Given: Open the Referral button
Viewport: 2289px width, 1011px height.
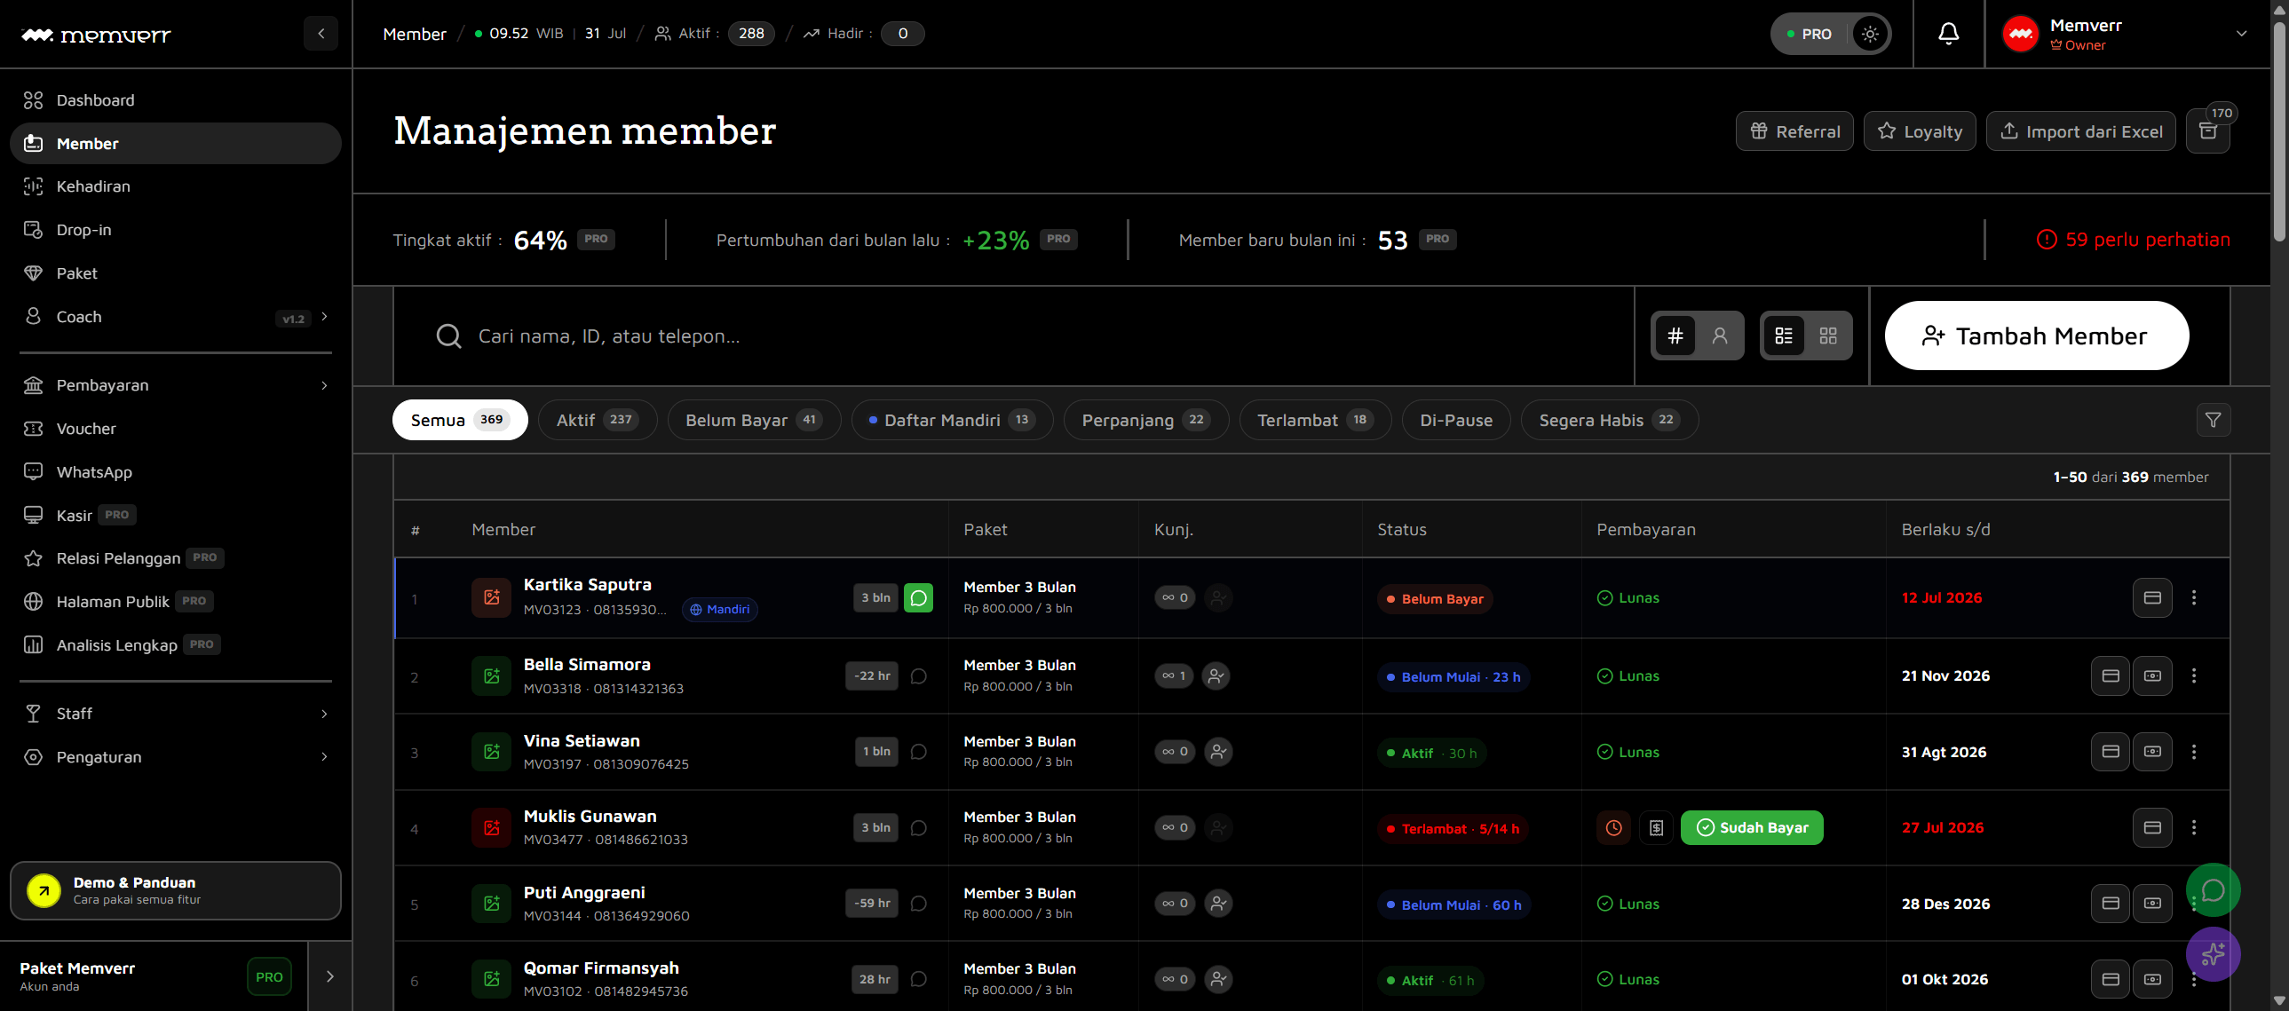Looking at the screenshot, I should coord(1794,131).
